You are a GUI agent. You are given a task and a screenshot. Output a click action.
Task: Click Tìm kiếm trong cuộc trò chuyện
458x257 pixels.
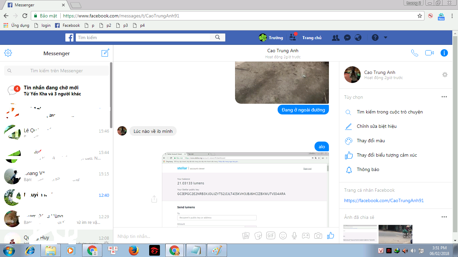[x=390, y=112]
